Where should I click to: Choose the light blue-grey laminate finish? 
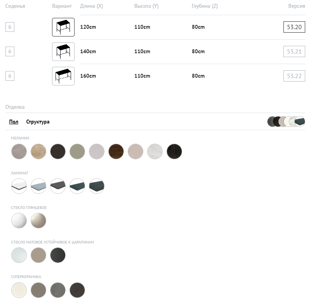[38, 186]
